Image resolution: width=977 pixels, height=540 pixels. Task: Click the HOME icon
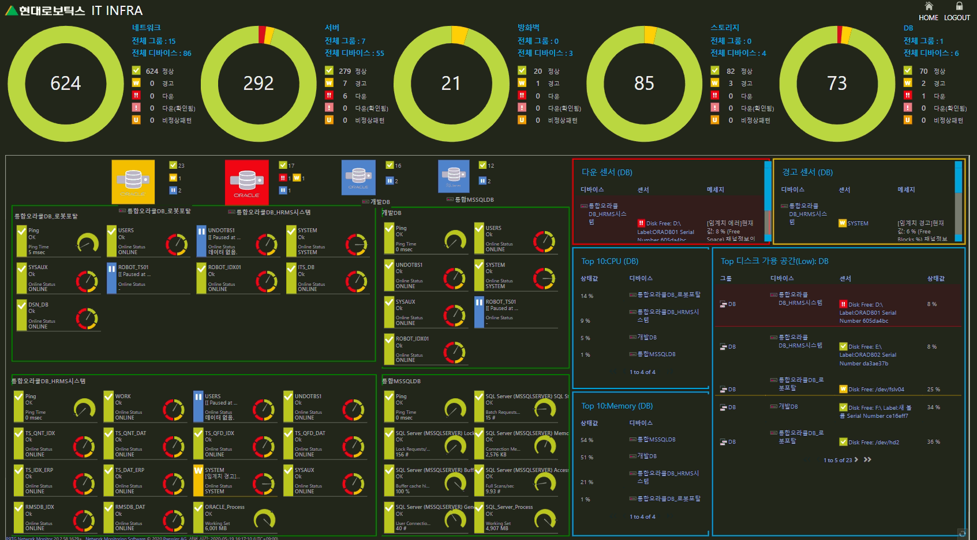929,10
